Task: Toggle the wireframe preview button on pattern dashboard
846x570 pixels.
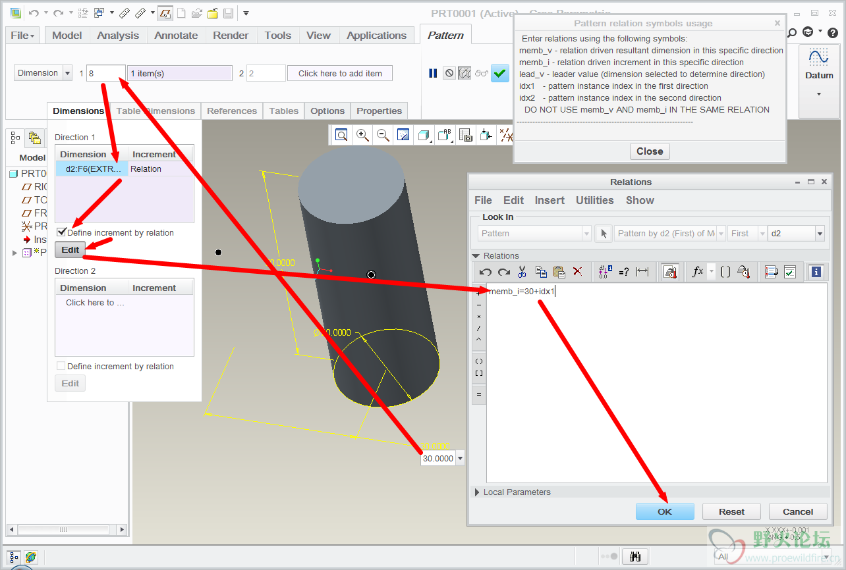Action: [465, 73]
